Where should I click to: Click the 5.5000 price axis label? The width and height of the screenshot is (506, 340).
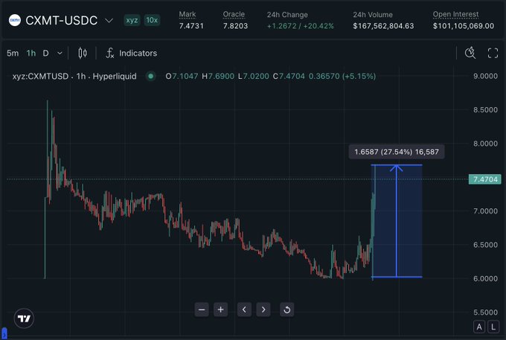pyautogui.click(x=485, y=312)
